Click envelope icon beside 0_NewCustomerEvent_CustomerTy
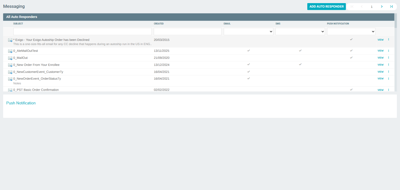Image resolution: width=400 pixels, height=190 pixels. (x=10, y=72)
